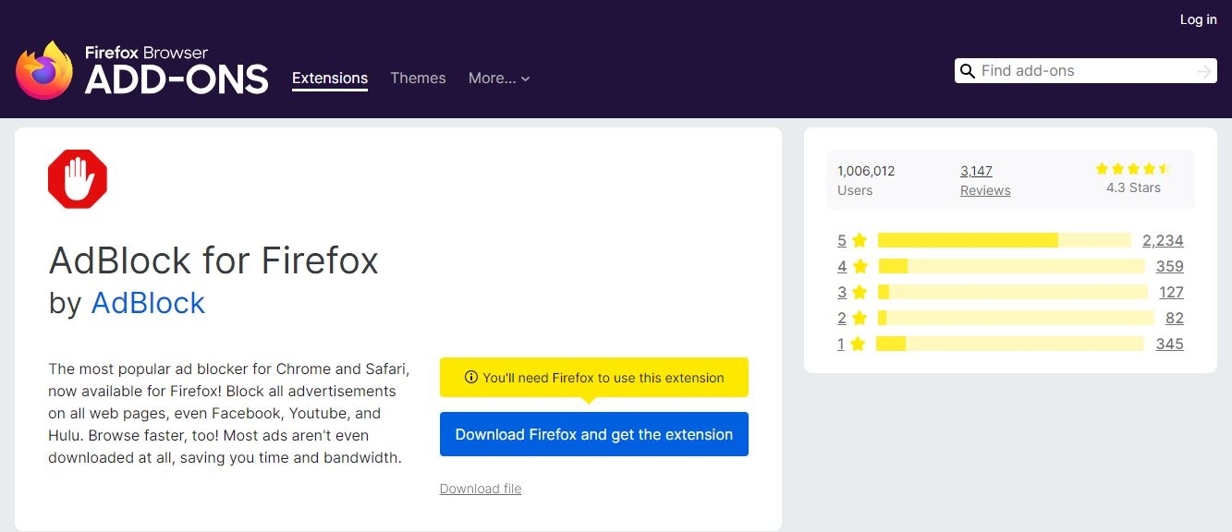The image size is (1232, 532).
Task: Click the star next to 1 rating
Action: coord(858,345)
